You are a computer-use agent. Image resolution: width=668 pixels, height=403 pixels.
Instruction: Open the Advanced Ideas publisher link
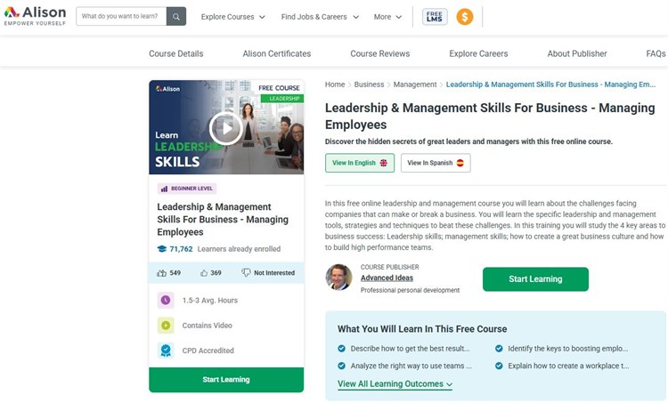[387, 278]
